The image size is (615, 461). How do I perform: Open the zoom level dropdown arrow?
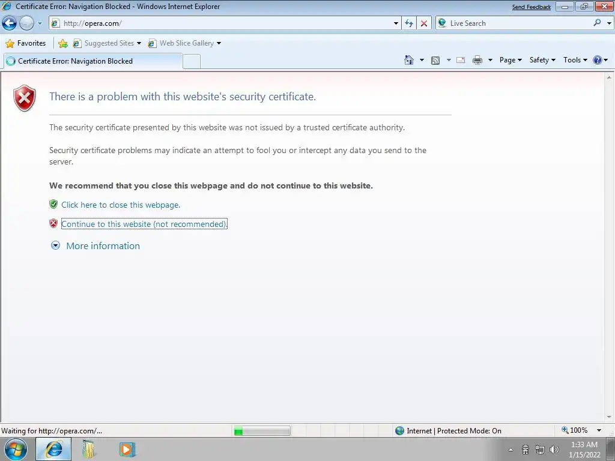[599, 431]
